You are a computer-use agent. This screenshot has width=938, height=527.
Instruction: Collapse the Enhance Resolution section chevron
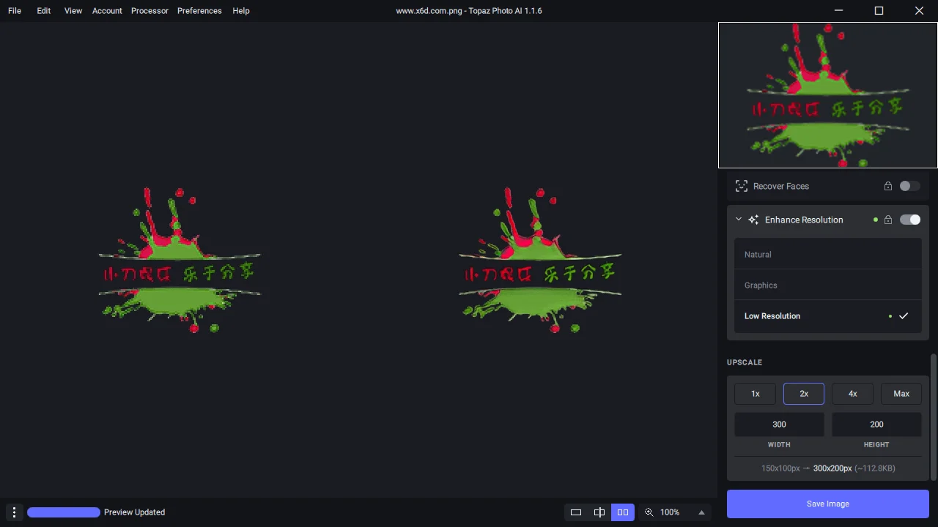(739, 220)
